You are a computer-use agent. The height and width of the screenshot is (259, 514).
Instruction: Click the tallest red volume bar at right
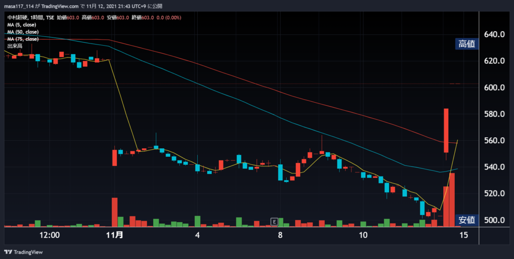(452, 200)
